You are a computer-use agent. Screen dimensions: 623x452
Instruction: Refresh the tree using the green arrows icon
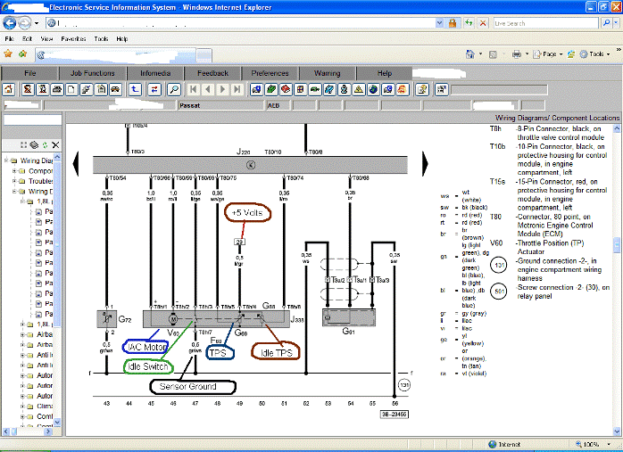click(x=45, y=144)
